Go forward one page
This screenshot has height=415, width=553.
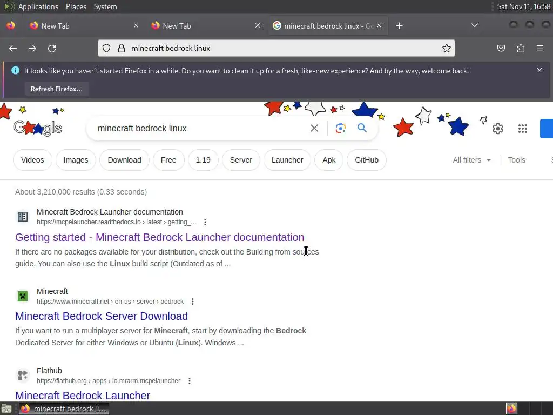coord(32,48)
